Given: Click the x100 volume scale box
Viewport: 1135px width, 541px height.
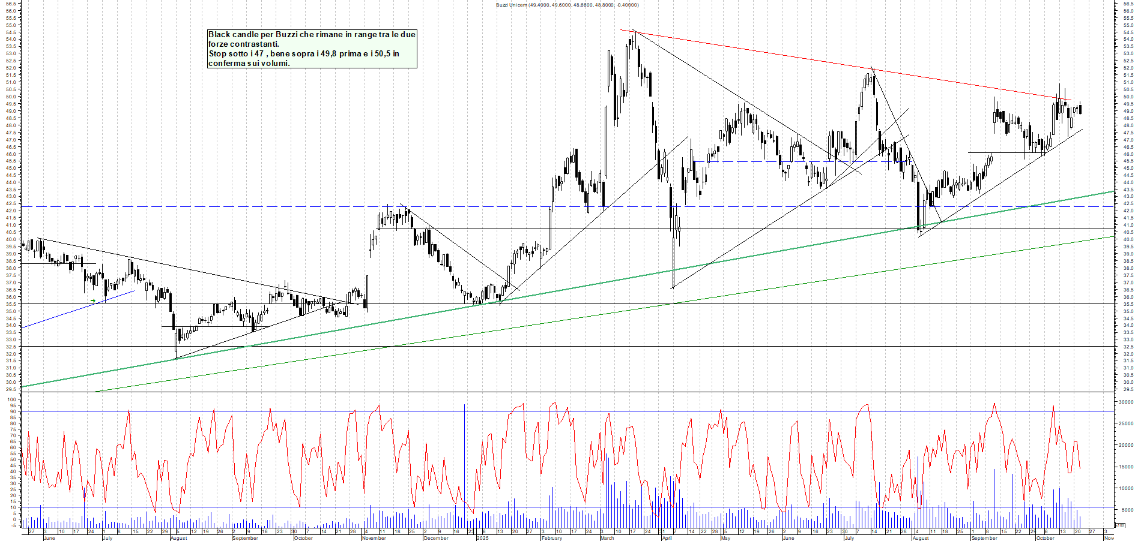Looking at the screenshot, I should pos(1119,525).
